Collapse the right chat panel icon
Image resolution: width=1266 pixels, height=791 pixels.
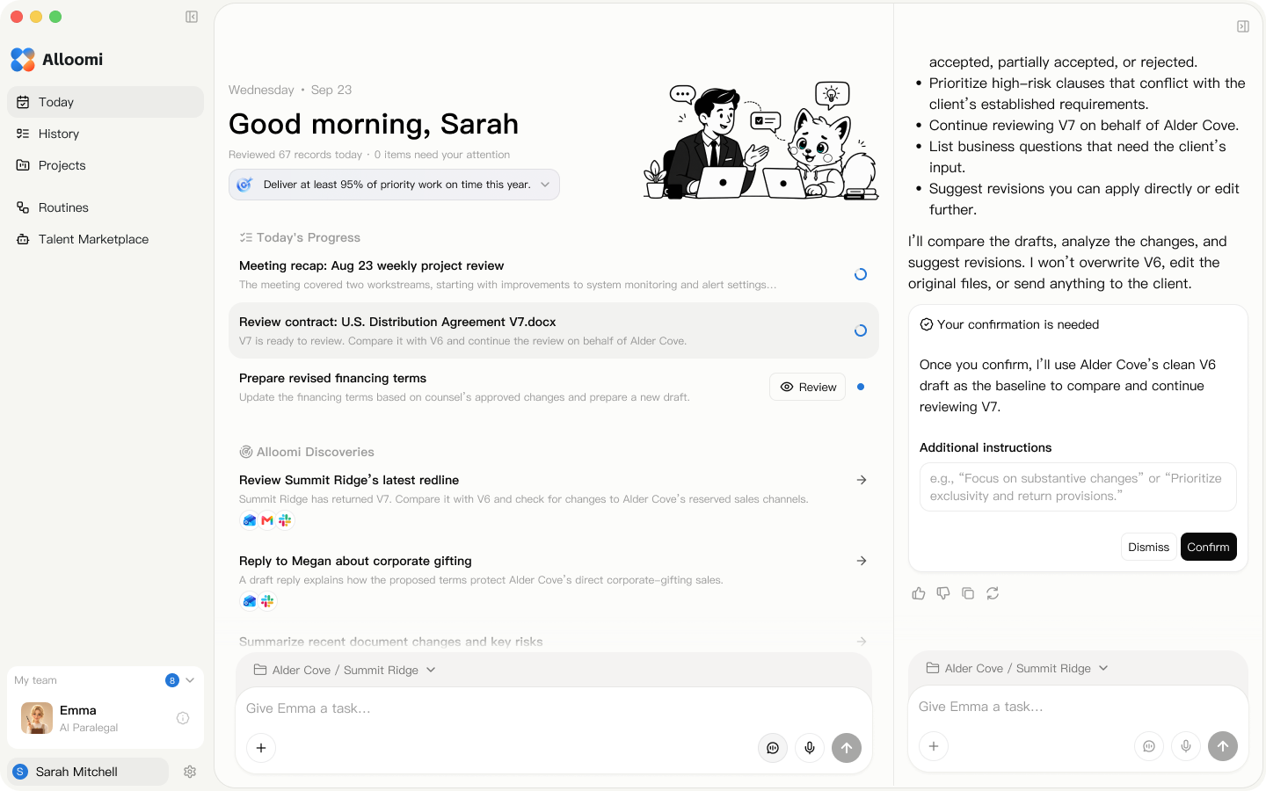pos(1243,26)
